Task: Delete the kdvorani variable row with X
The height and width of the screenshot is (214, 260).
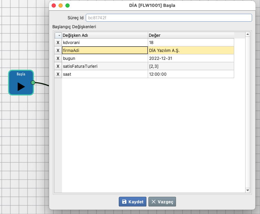Action: pos(58,42)
